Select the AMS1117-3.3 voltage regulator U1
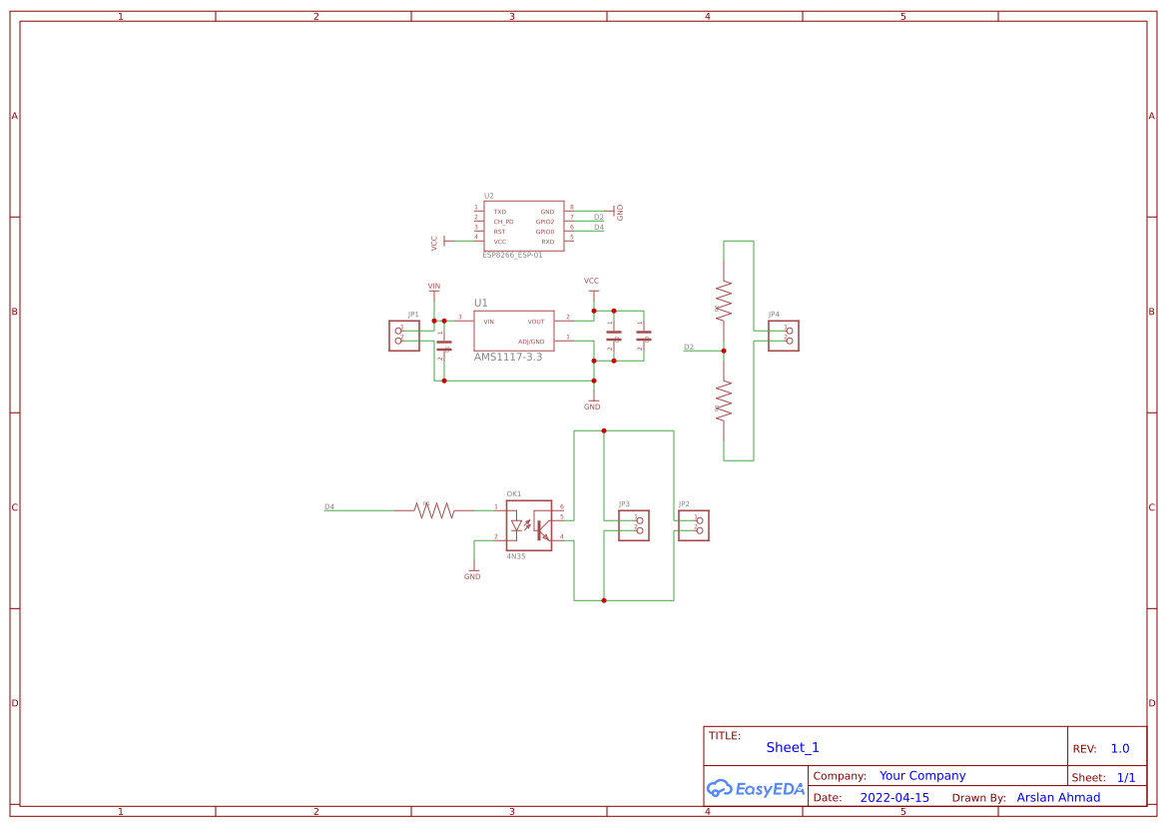This screenshot has width=1167, height=827. (514, 330)
